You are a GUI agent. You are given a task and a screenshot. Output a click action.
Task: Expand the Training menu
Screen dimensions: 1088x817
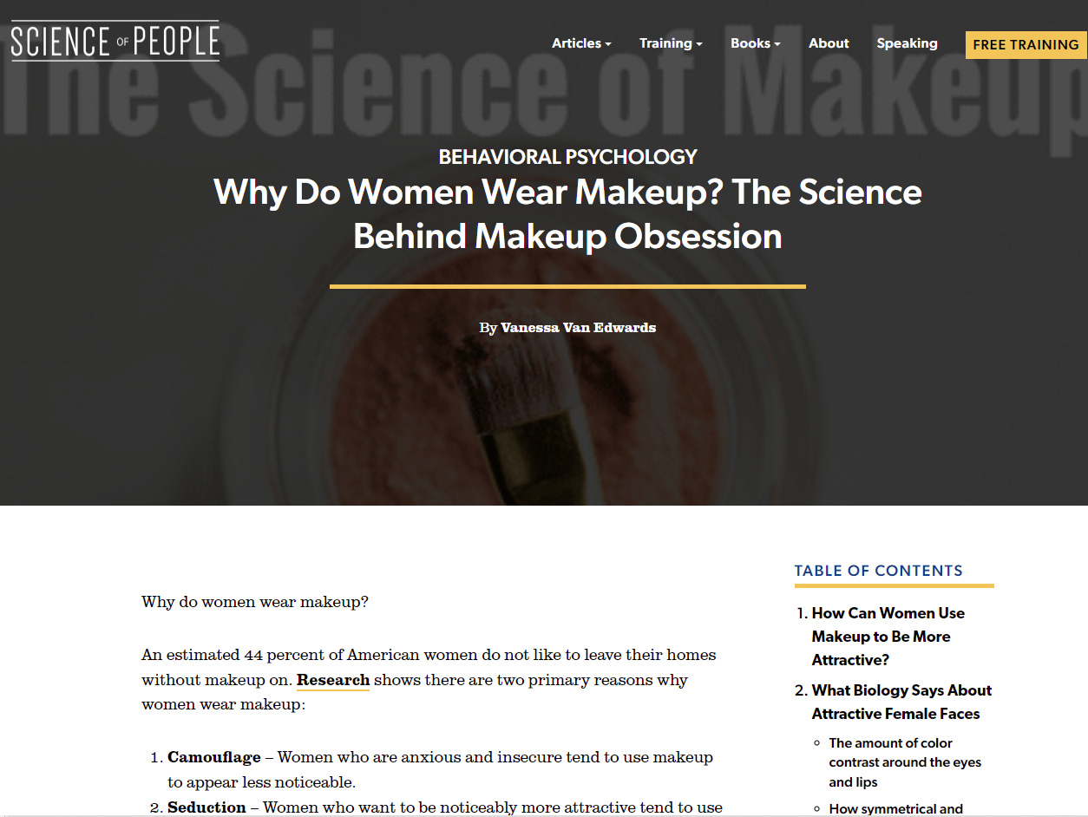click(671, 43)
